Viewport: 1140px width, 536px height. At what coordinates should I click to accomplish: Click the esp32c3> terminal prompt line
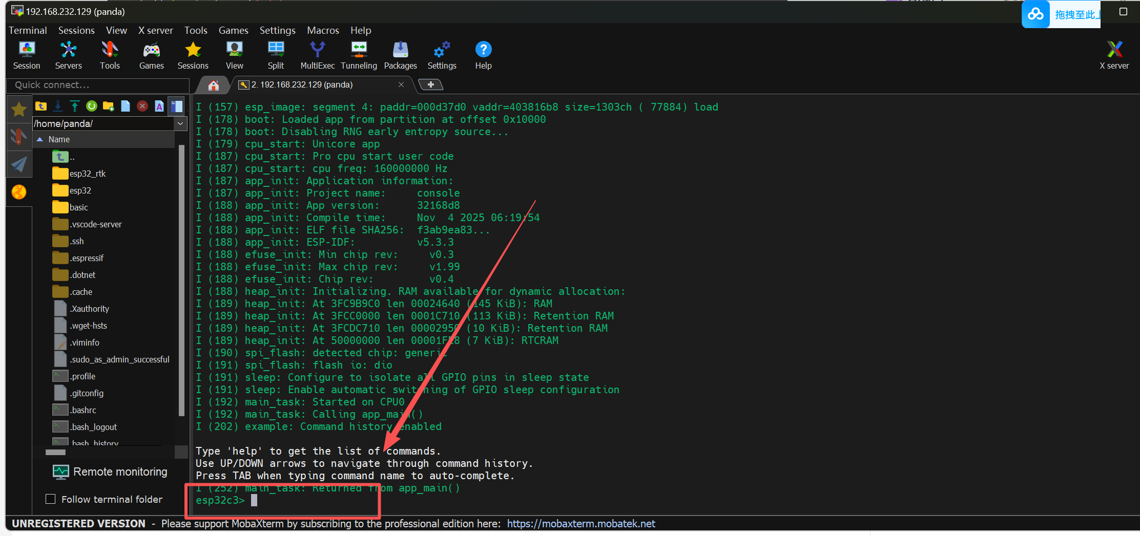point(226,500)
